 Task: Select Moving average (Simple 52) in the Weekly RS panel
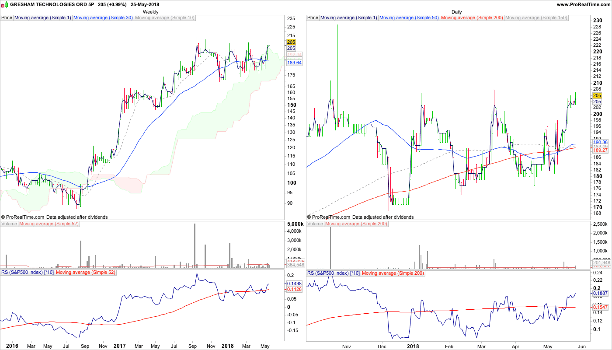tap(87, 273)
